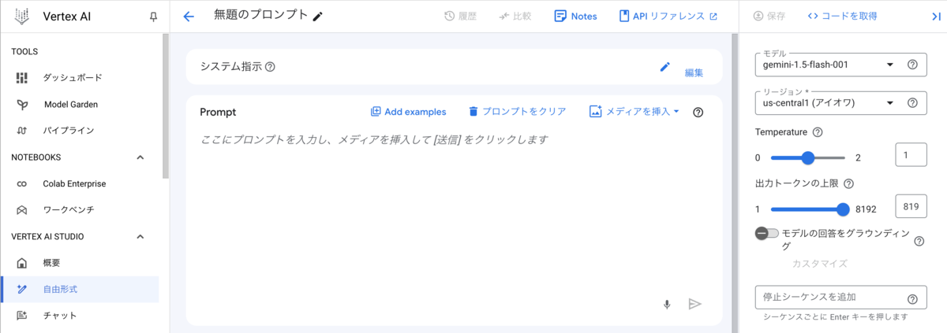The image size is (947, 333).
Task: Click Add examples
Action: 408,112
